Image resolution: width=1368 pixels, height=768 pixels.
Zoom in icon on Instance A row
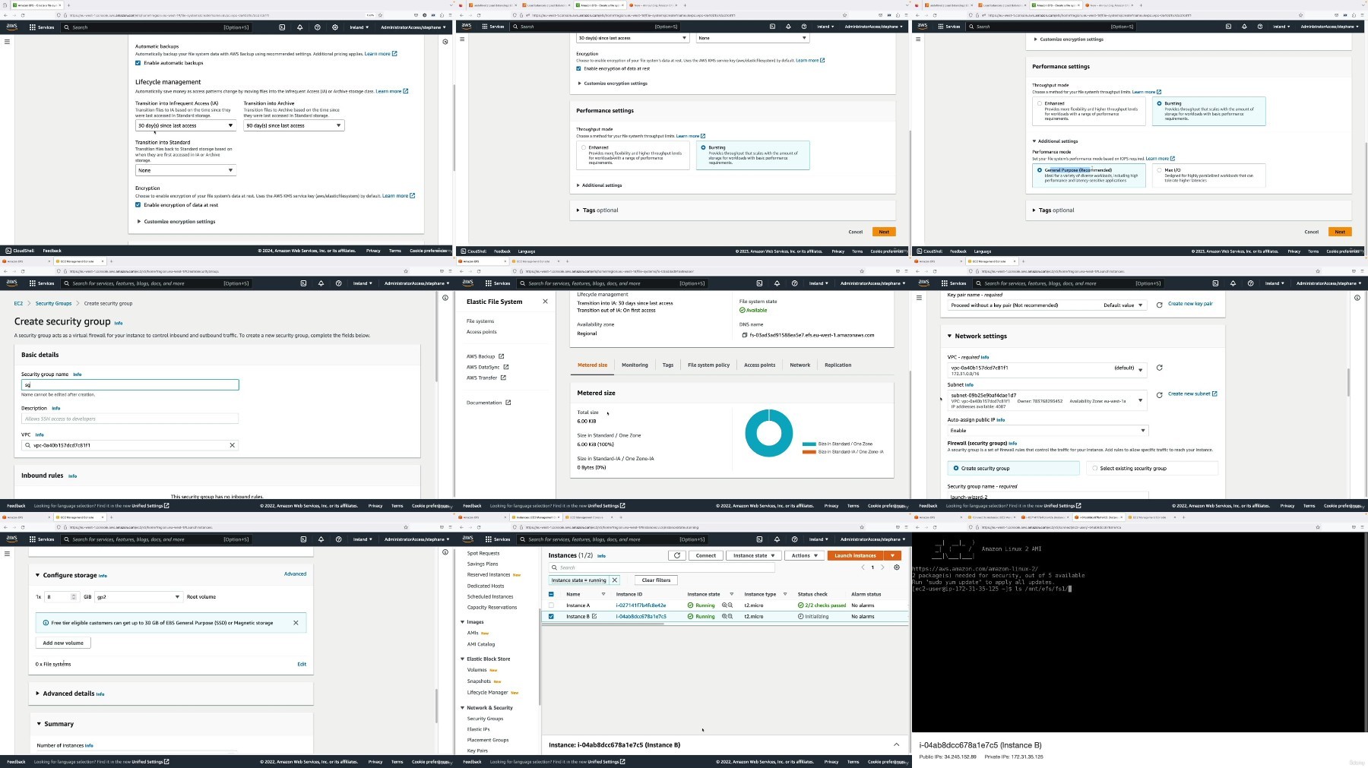[x=724, y=605]
